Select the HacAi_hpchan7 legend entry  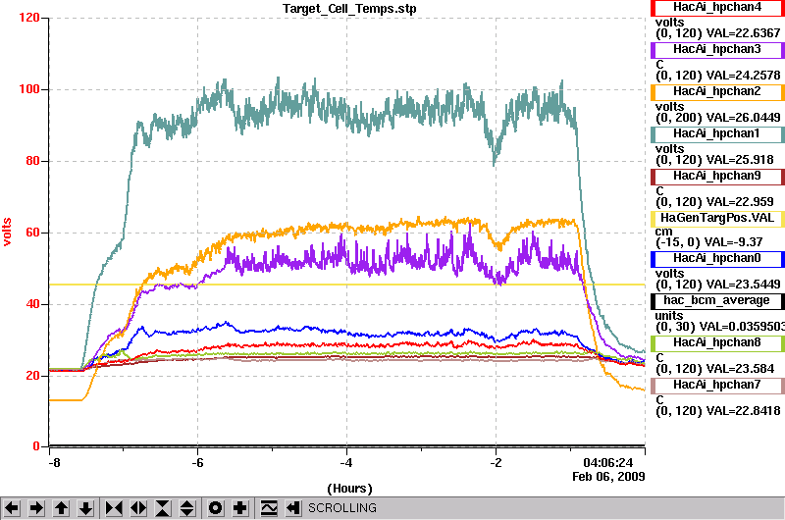[x=717, y=385]
